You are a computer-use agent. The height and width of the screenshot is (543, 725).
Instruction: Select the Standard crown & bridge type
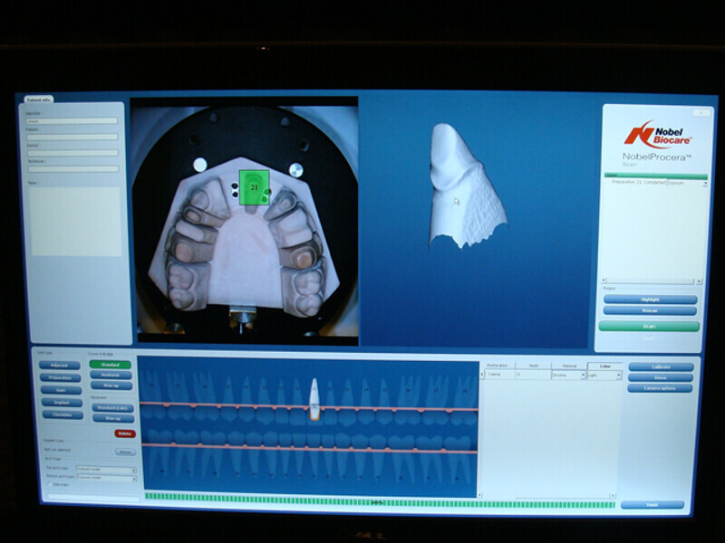point(110,365)
